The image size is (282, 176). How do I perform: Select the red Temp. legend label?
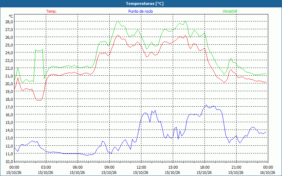(51, 11)
